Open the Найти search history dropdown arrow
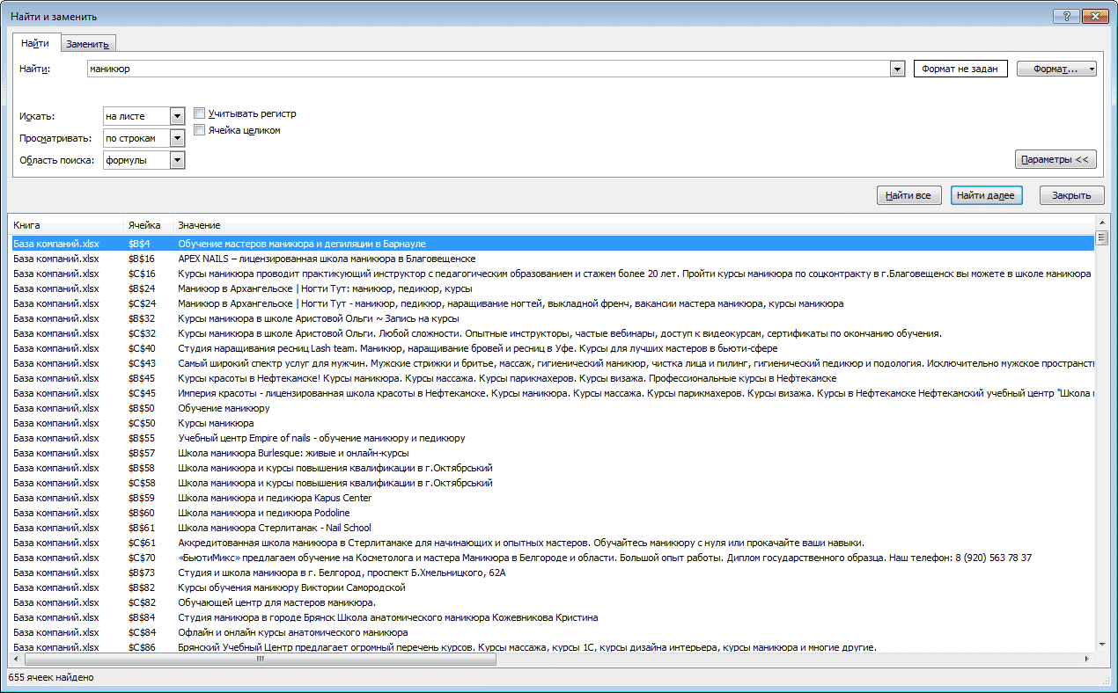Viewport: 1118px width, 693px height. click(897, 69)
